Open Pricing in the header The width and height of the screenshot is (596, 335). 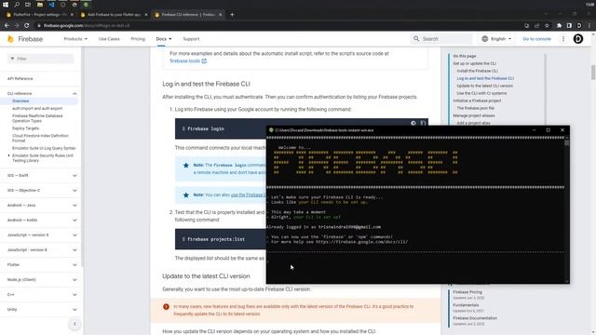point(138,39)
